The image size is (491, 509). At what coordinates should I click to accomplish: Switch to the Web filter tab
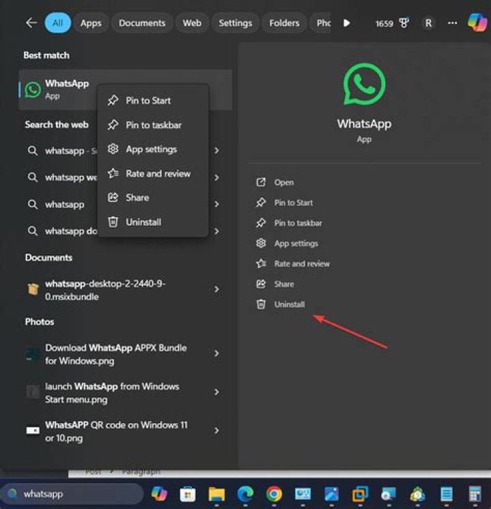pos(192,23)
